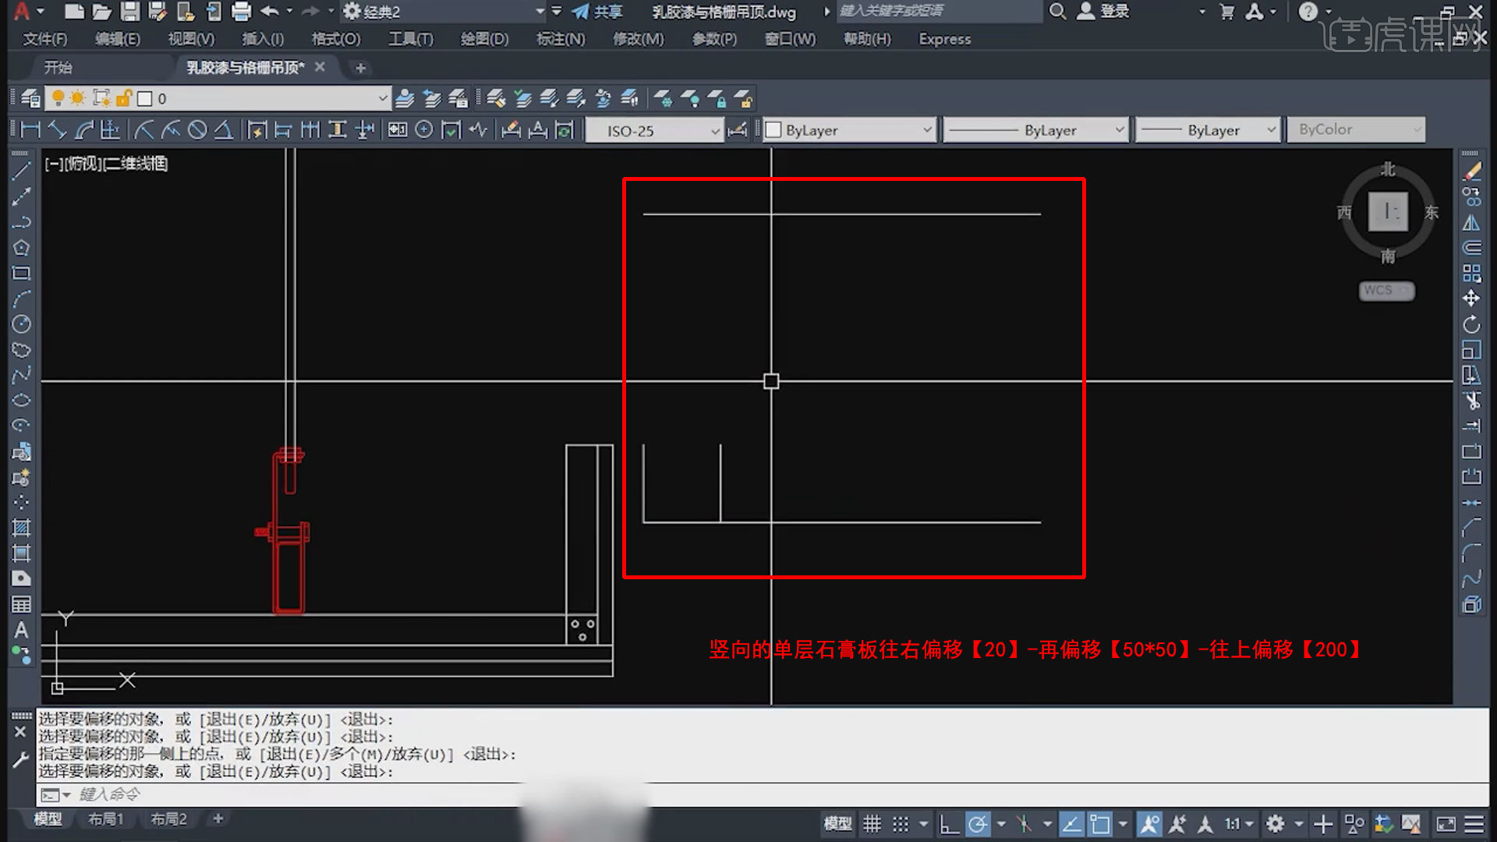Select the Move modify tool

(1471, 299)
